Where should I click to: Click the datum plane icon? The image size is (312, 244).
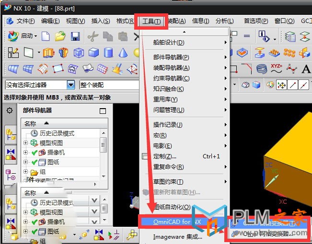point(28,53)
